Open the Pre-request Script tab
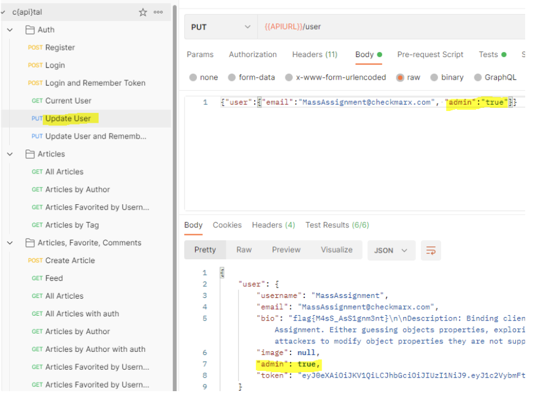 (430, 55)
